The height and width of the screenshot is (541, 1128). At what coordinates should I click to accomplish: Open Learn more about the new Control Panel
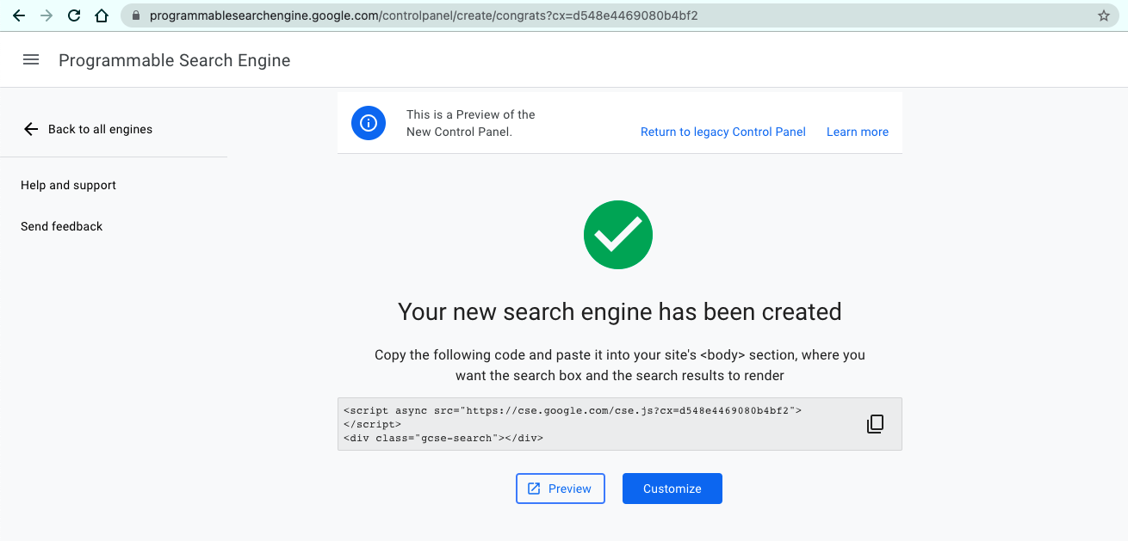[857, 132]
